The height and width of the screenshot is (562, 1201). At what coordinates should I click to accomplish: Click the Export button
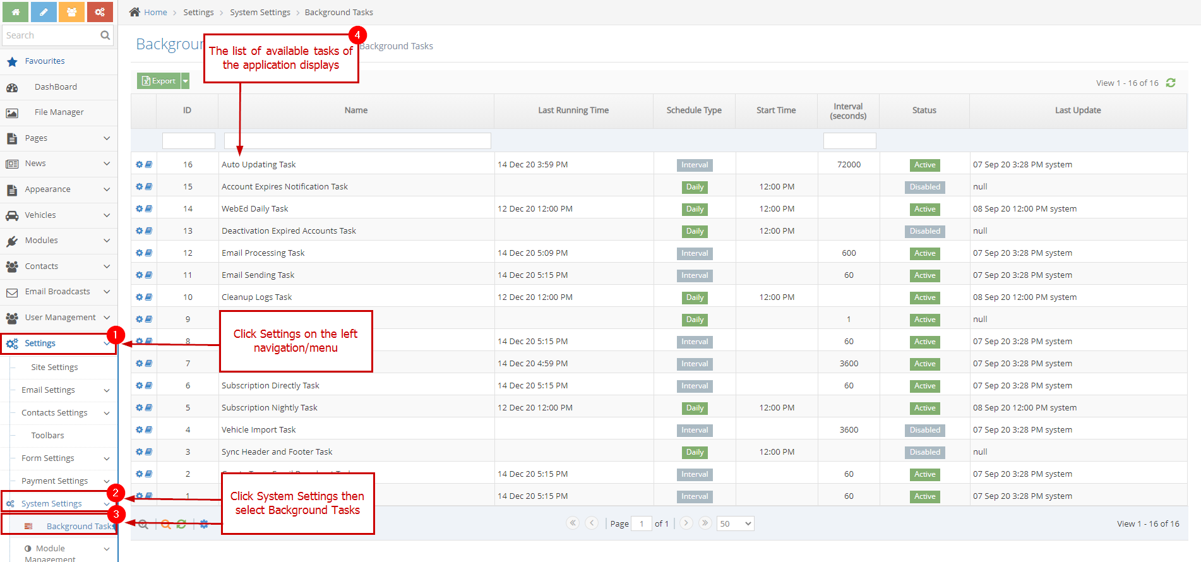(159, 81)
